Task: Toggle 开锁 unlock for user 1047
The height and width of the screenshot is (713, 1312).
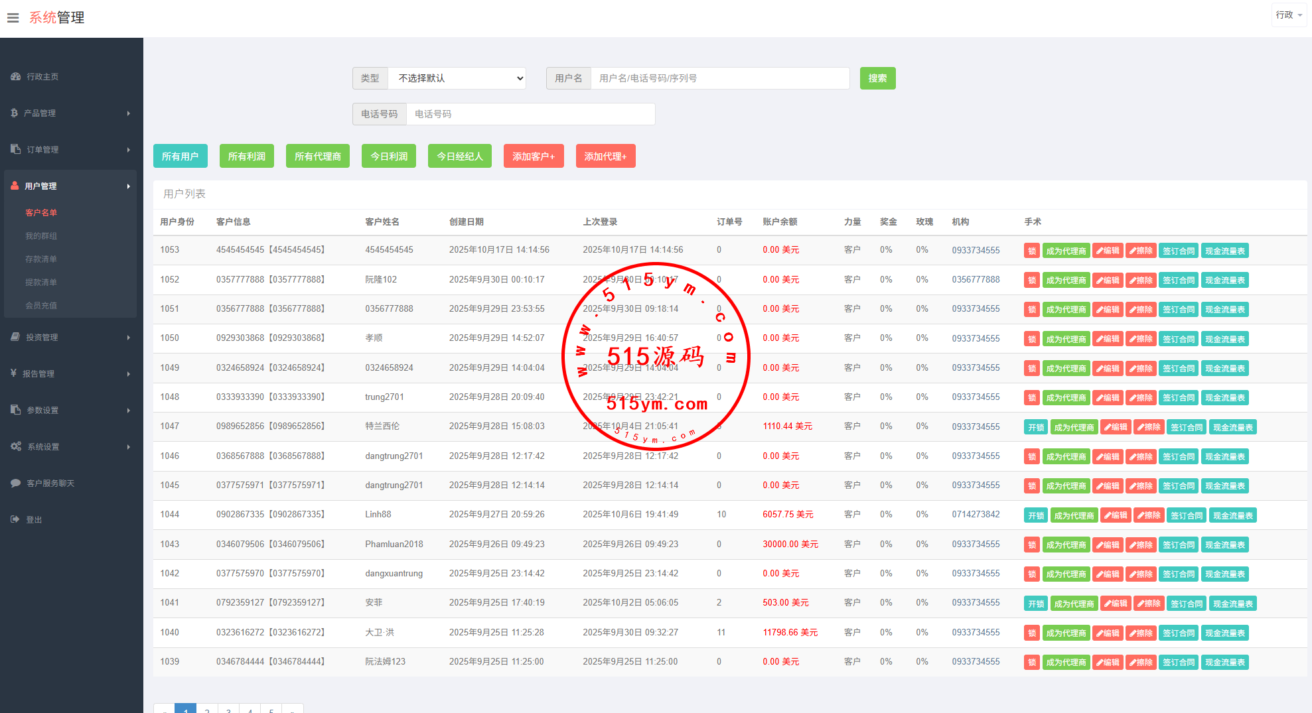Action: point(1035,428)
